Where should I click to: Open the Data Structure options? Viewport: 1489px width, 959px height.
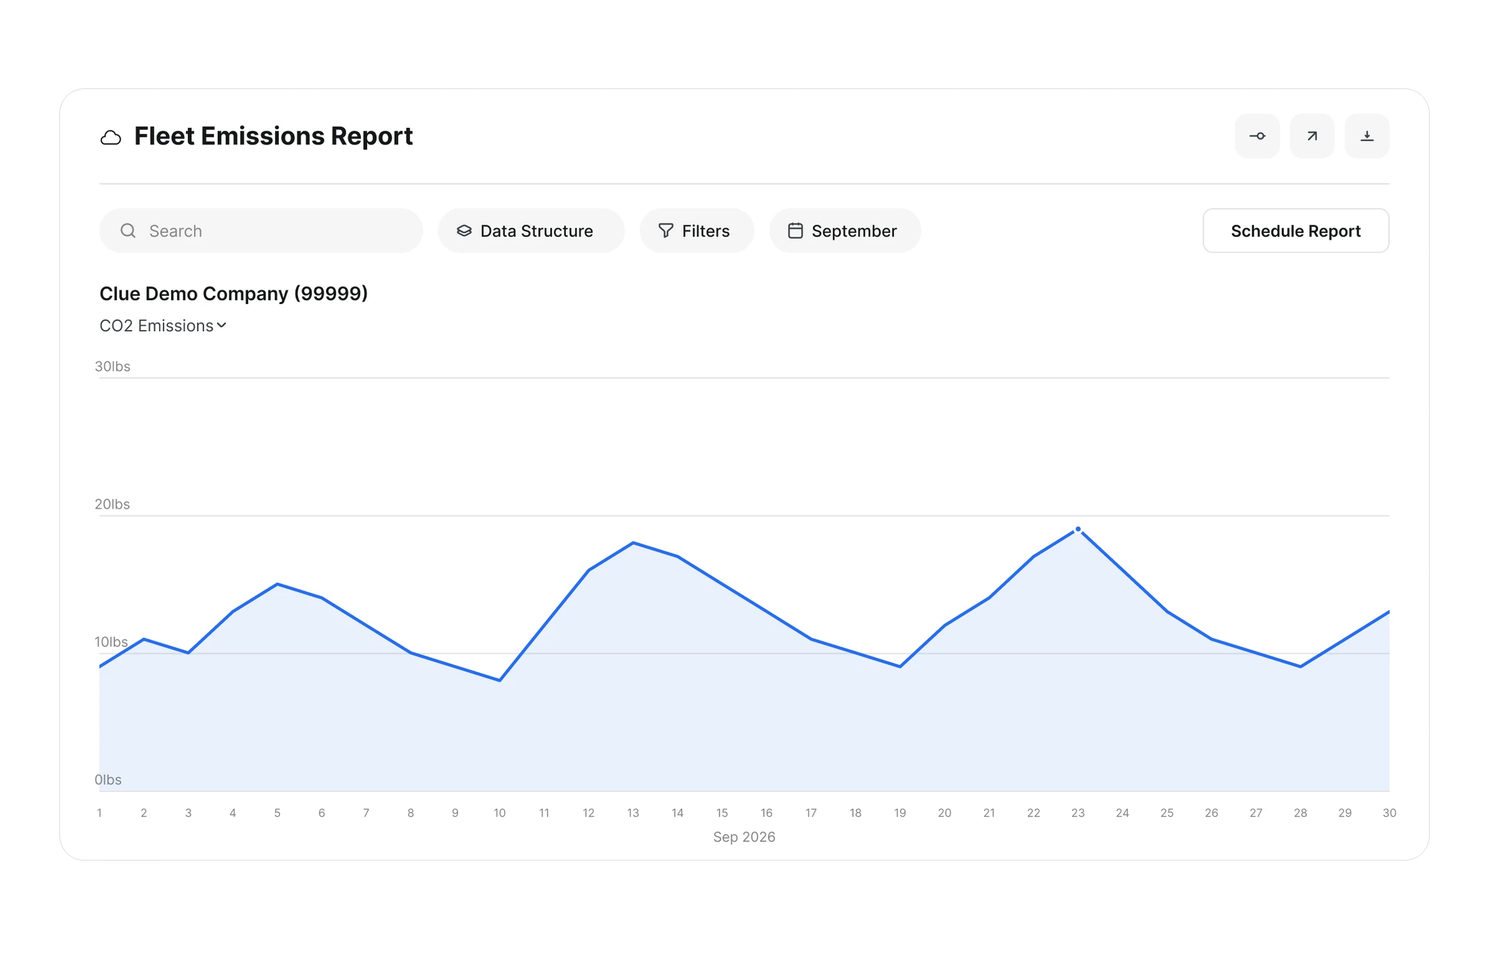[531, 231]
